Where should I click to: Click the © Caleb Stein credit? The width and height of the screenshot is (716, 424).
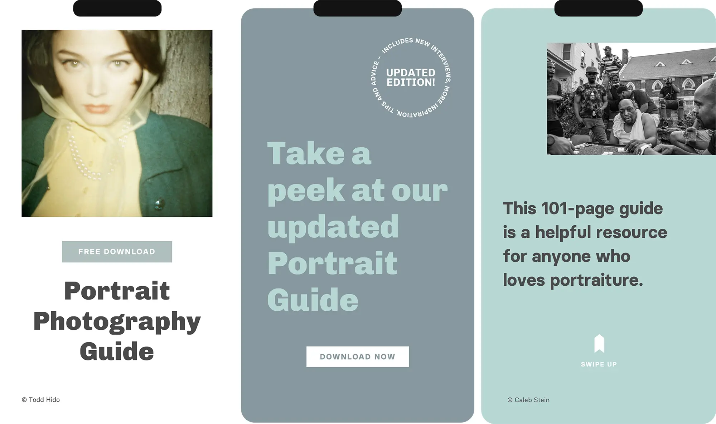point(528,400)
